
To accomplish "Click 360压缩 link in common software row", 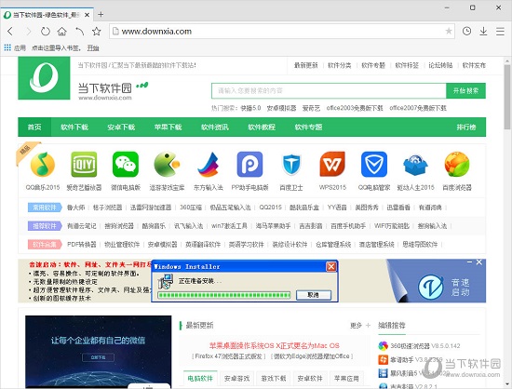I will (x=191, y=208).
